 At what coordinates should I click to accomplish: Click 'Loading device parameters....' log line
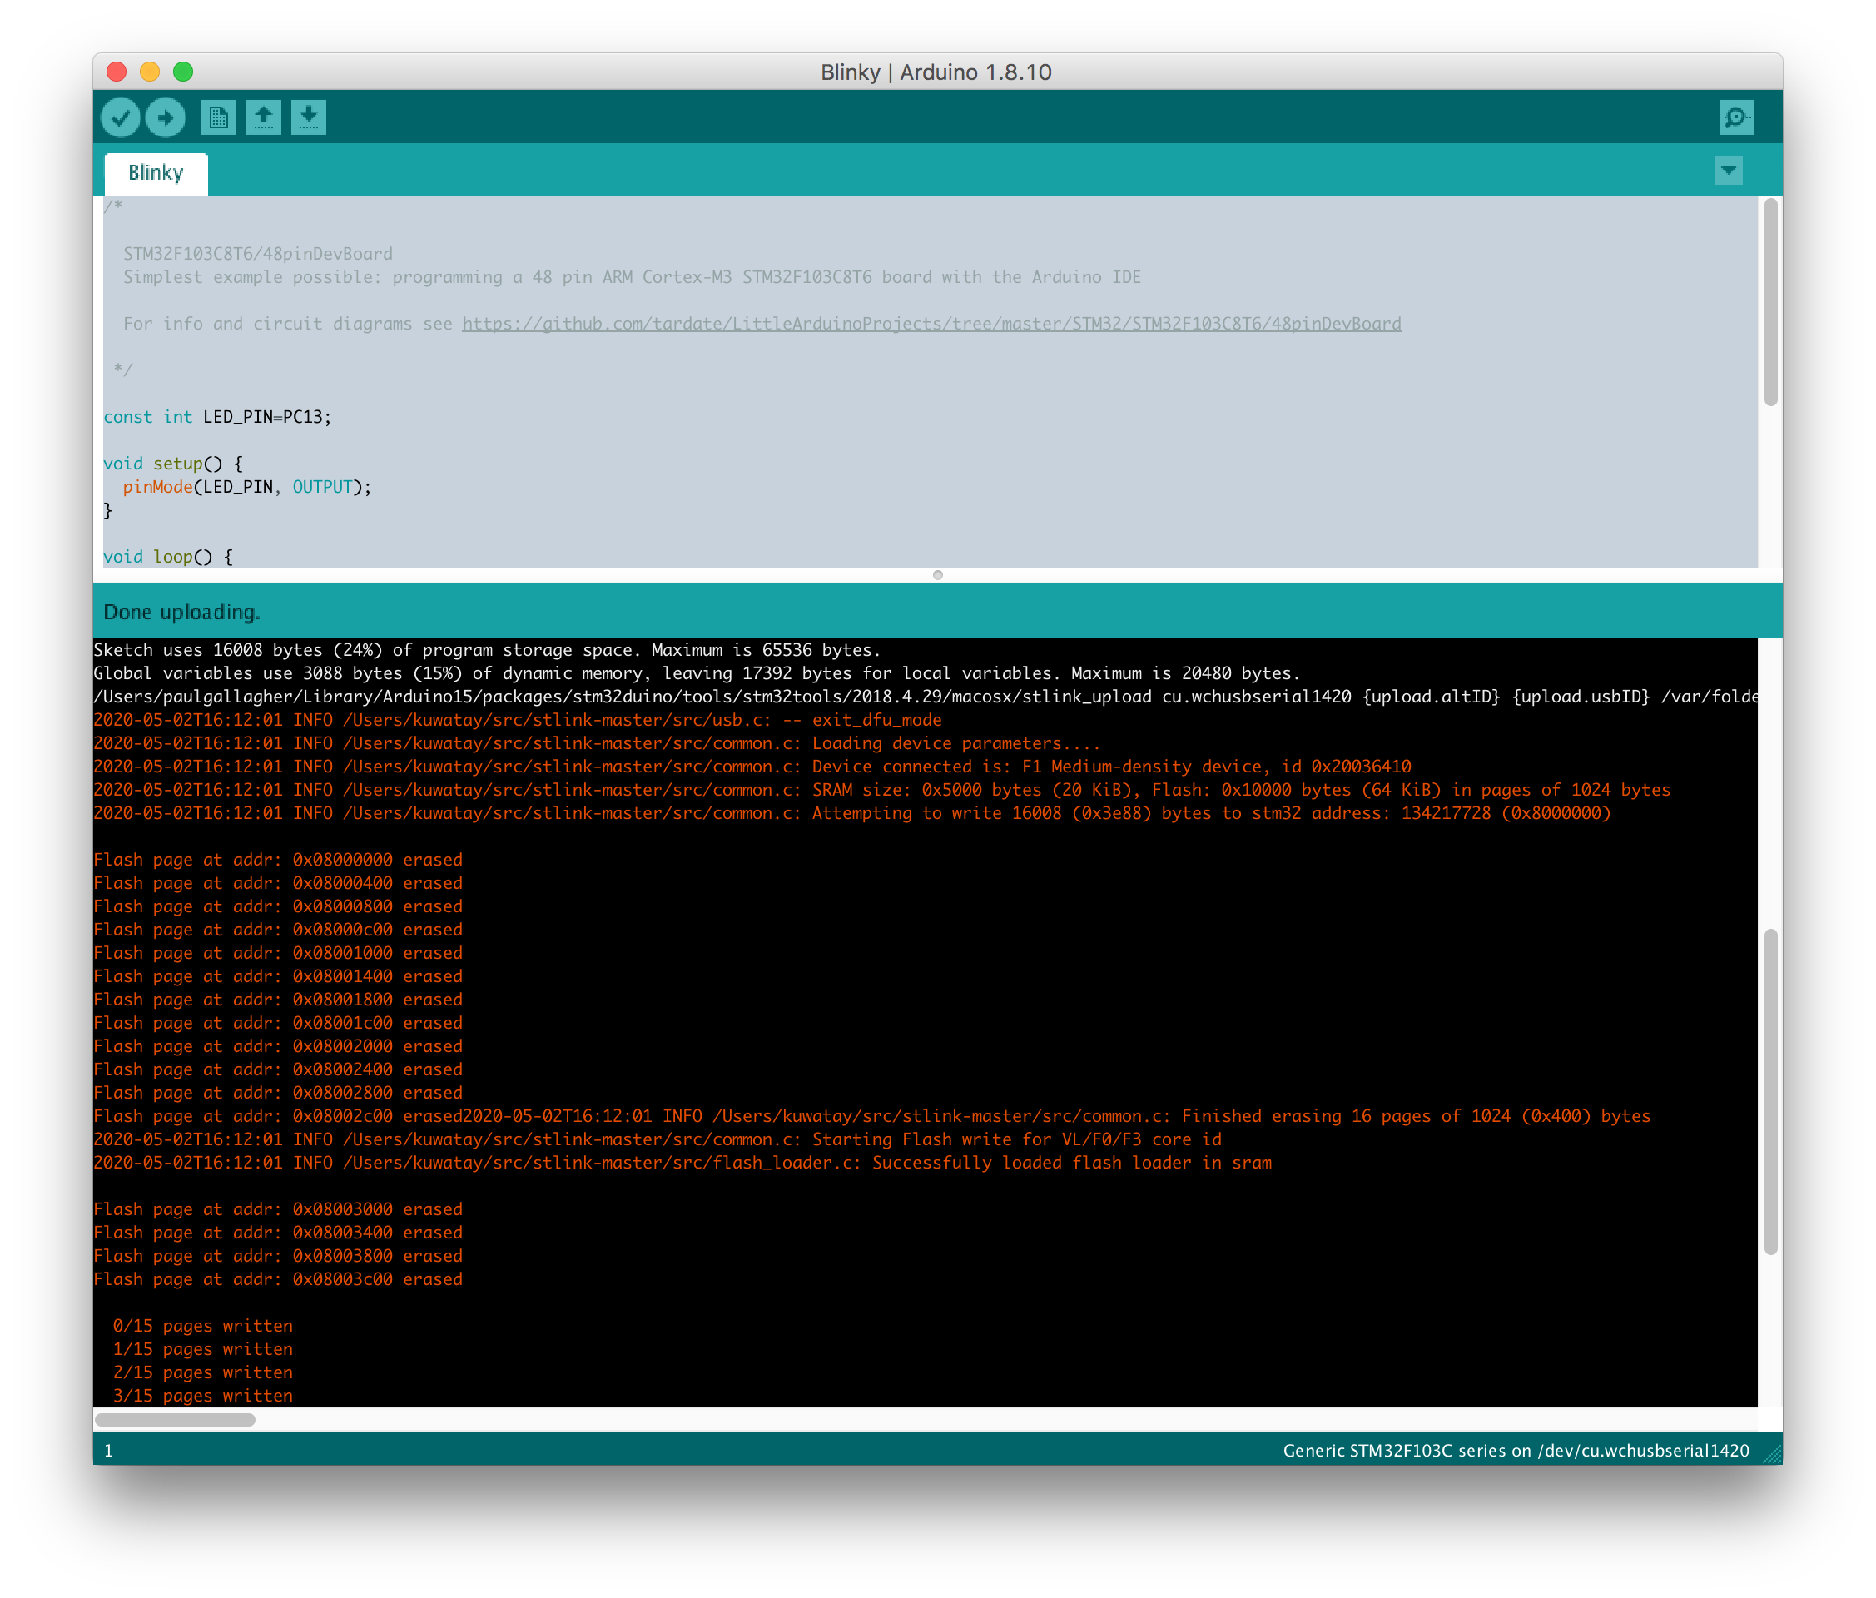click(x=598, y=743)
